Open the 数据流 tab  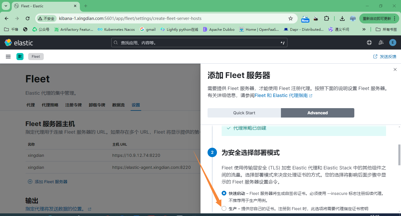click(118, 105)
